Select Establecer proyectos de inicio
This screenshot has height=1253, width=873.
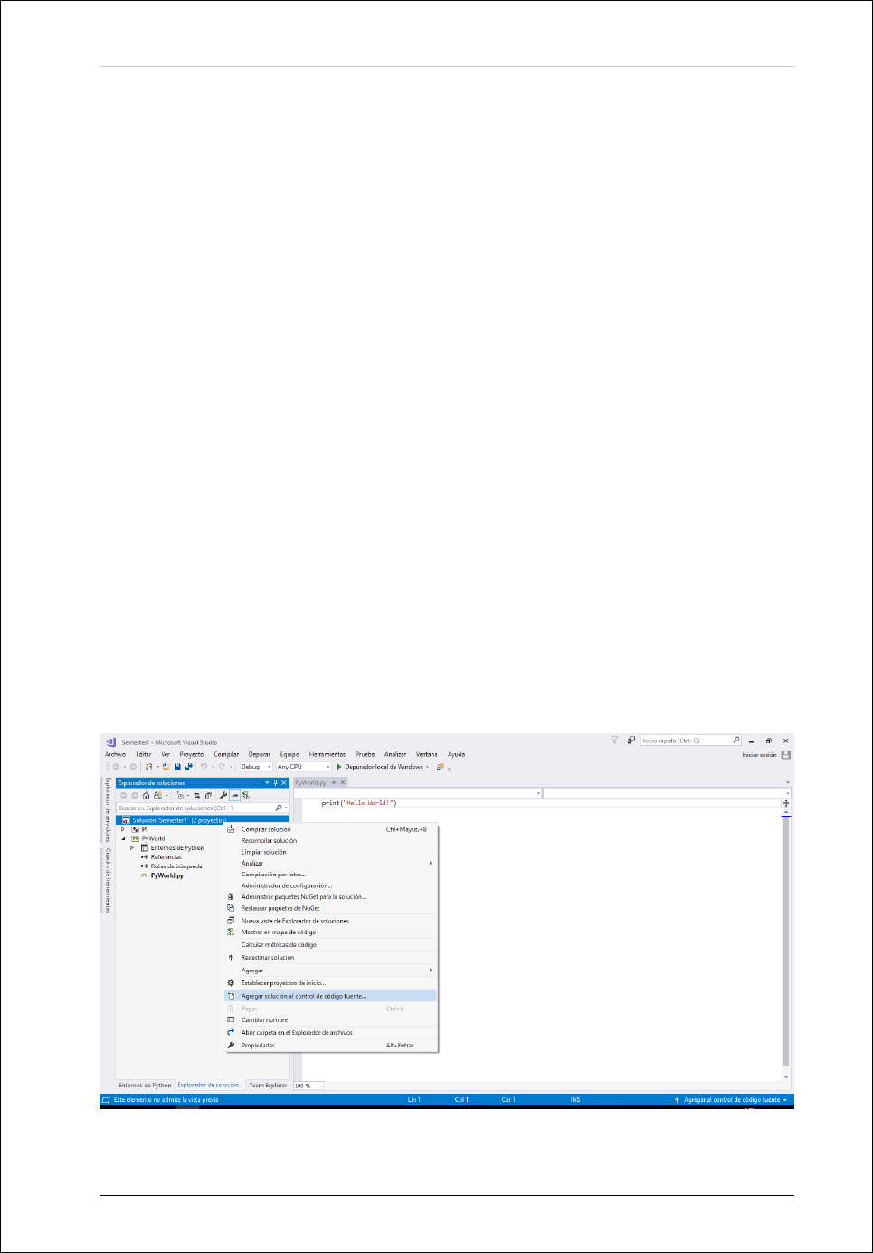pos(330,983)
